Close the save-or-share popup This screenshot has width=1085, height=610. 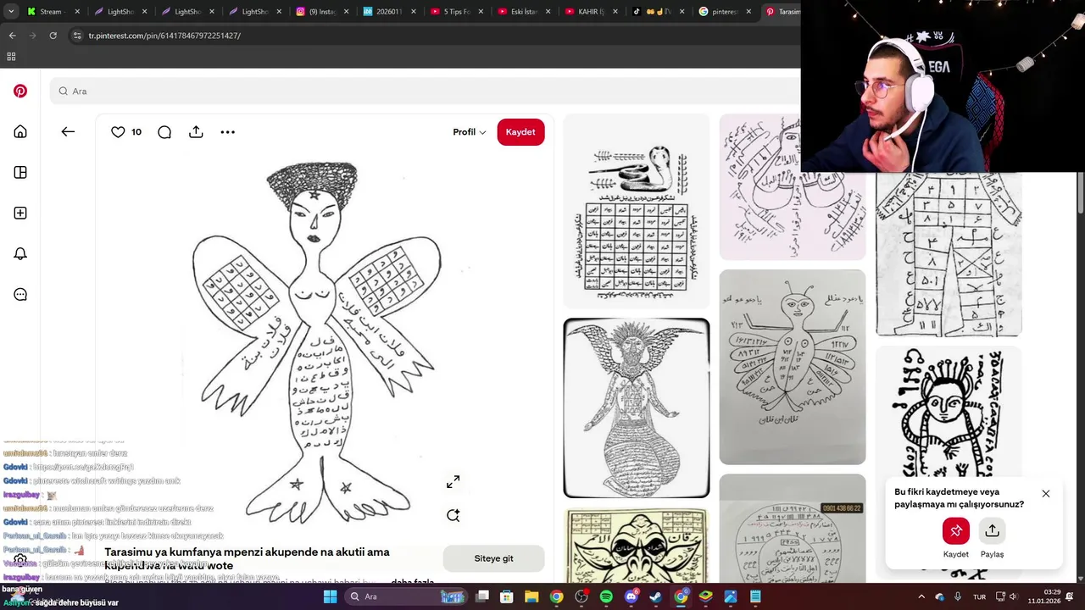pyautogui.click(x=1046, y=493)
